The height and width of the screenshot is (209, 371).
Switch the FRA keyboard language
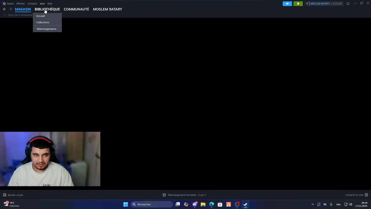(x=339, y=204)
